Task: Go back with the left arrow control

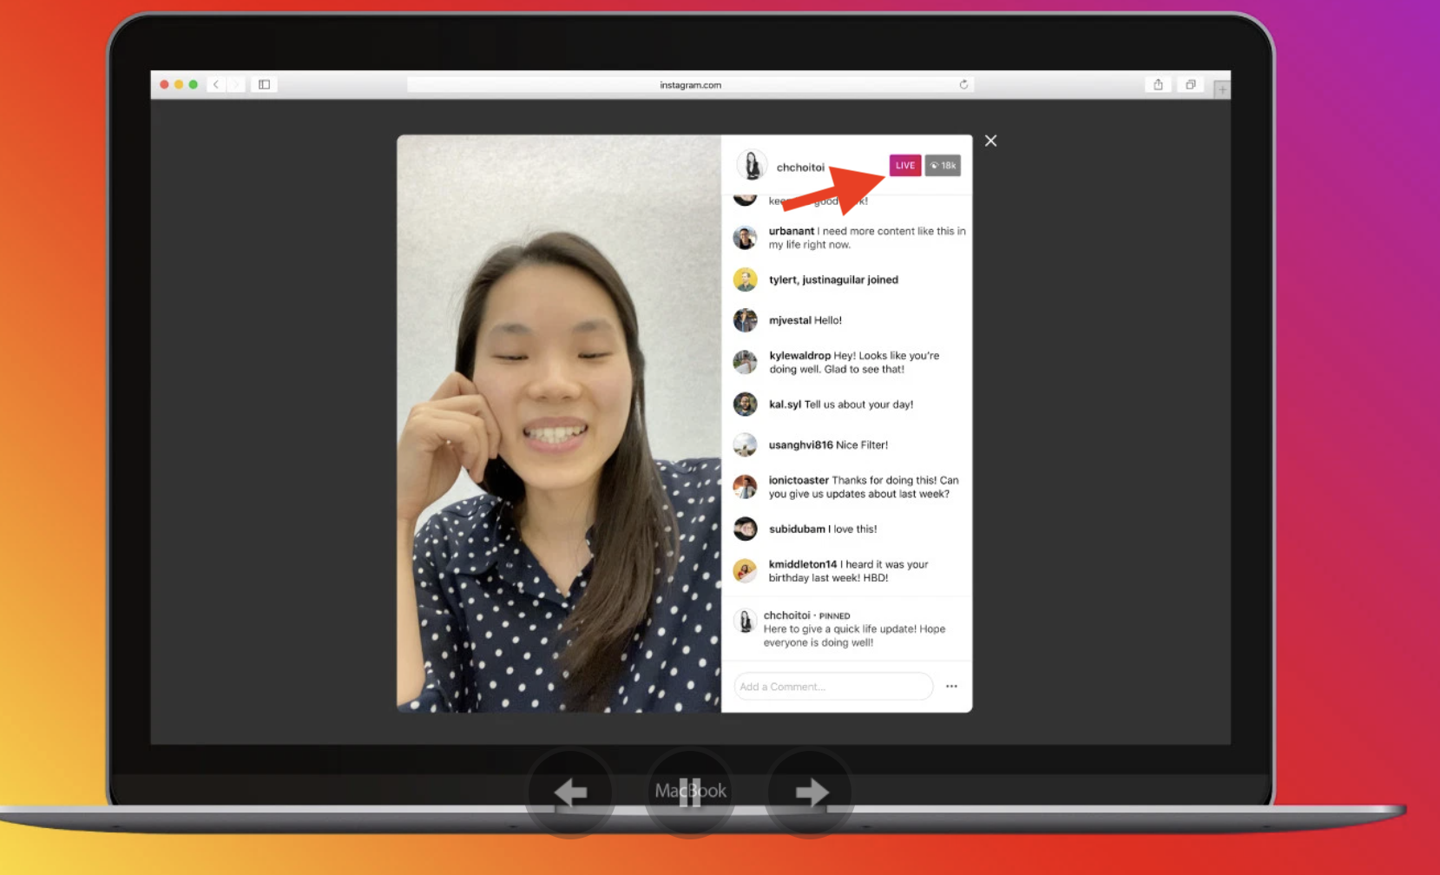Action: pos(570,791)
